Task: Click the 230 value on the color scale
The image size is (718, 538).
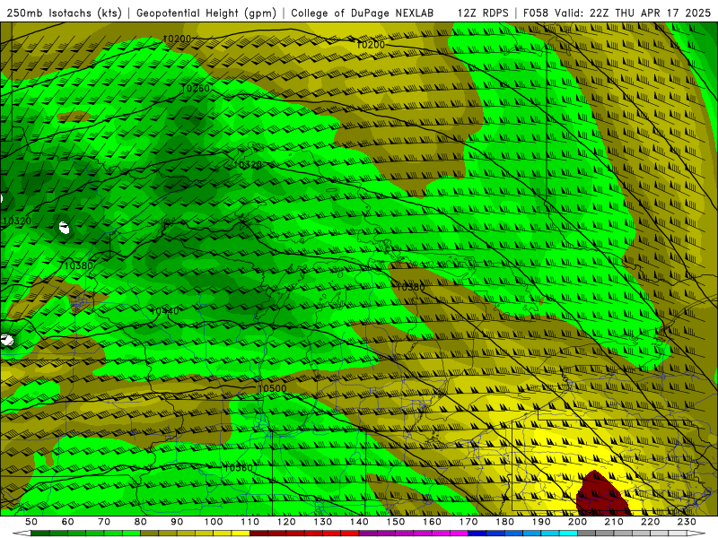Action: click(687, 522)
